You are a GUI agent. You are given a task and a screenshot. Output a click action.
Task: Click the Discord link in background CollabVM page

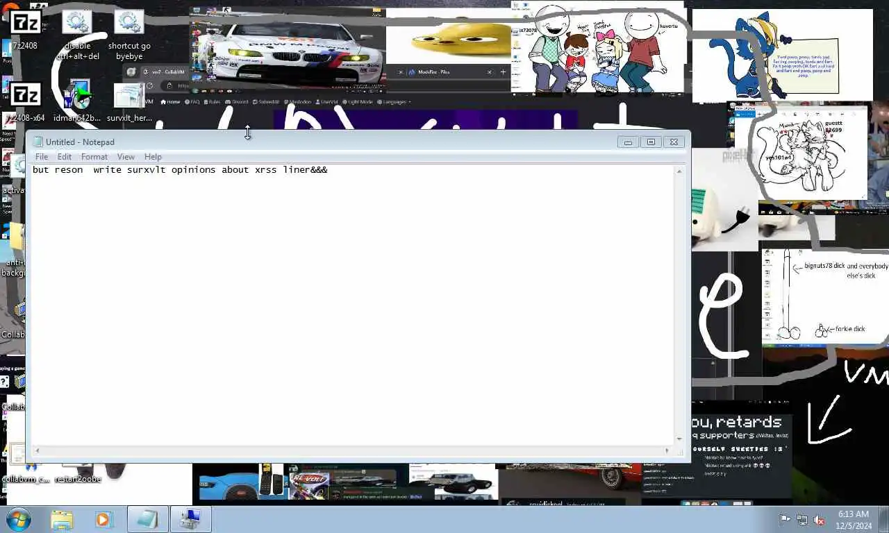pyautogui.click(x=237, y=102)
